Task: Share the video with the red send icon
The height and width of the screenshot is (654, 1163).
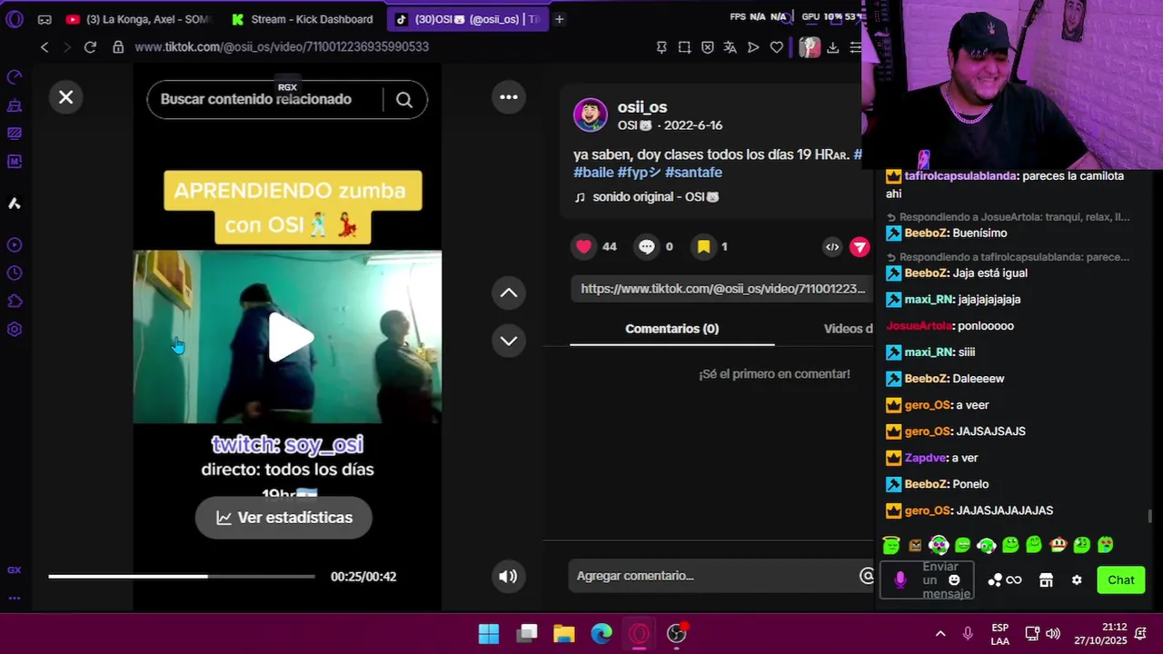Action: pyautogui.click(x=860, y=246)
